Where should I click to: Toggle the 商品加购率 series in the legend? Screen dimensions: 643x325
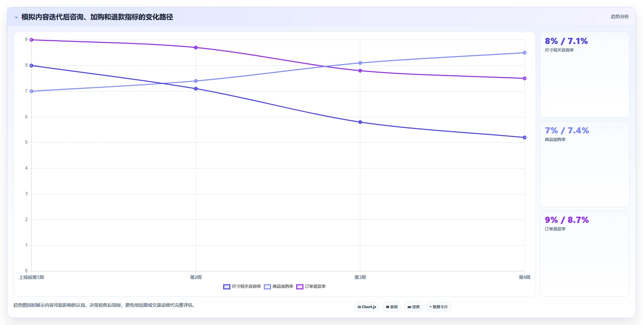tap(279, 286)
